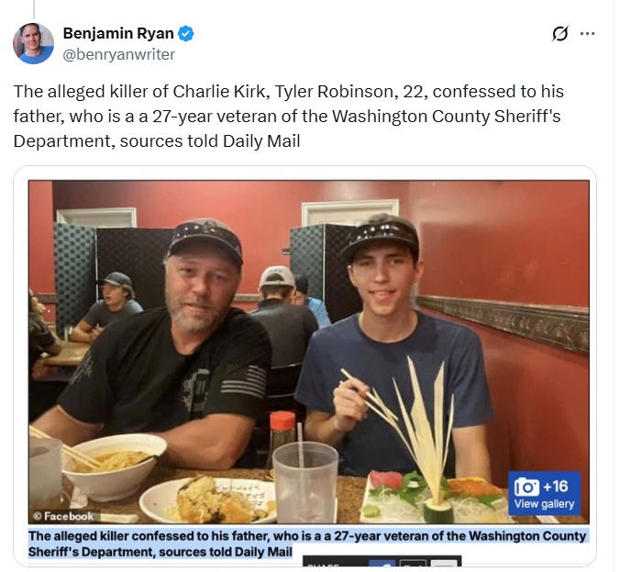
Task: Click the camera icon on the photo
Action: pos(526,487)
